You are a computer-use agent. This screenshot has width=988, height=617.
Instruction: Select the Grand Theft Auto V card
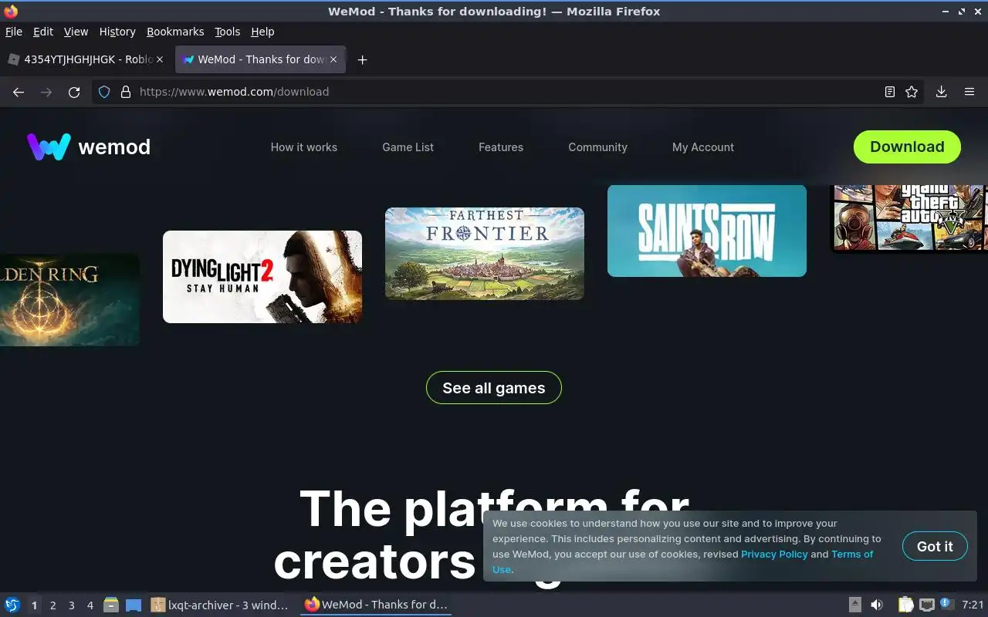pyautogui.click(x=909, y=218)
